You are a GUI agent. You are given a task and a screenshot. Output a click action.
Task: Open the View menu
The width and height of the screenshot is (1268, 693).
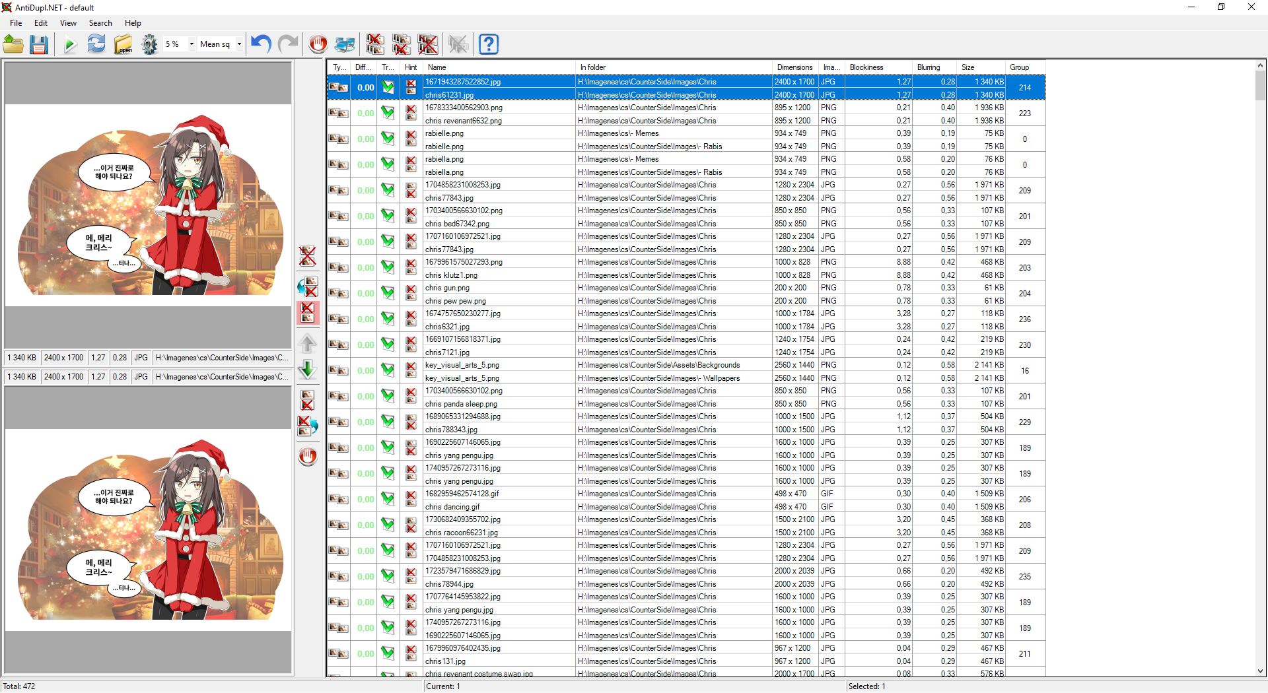(x=68, y=23)
